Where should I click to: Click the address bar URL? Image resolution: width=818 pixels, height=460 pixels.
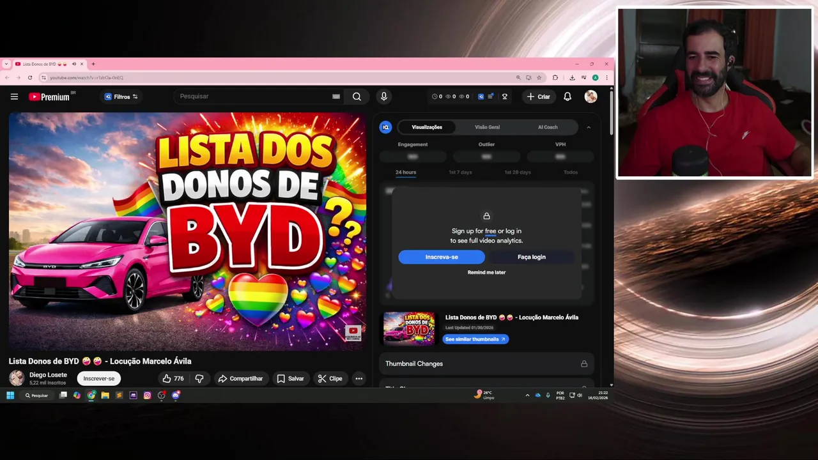click(86, 77)
